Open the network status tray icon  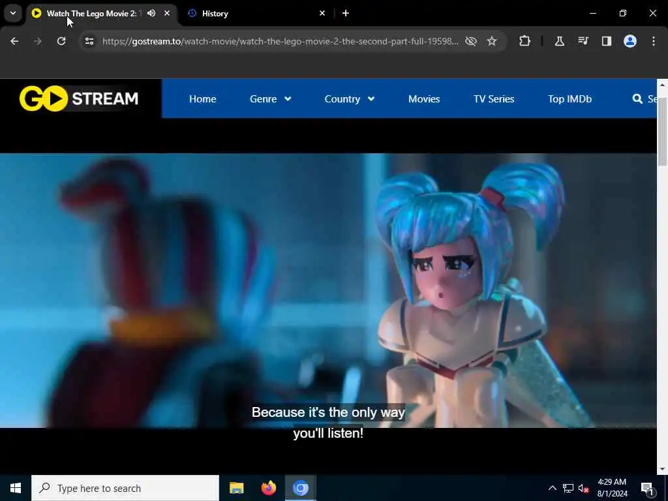568,488
